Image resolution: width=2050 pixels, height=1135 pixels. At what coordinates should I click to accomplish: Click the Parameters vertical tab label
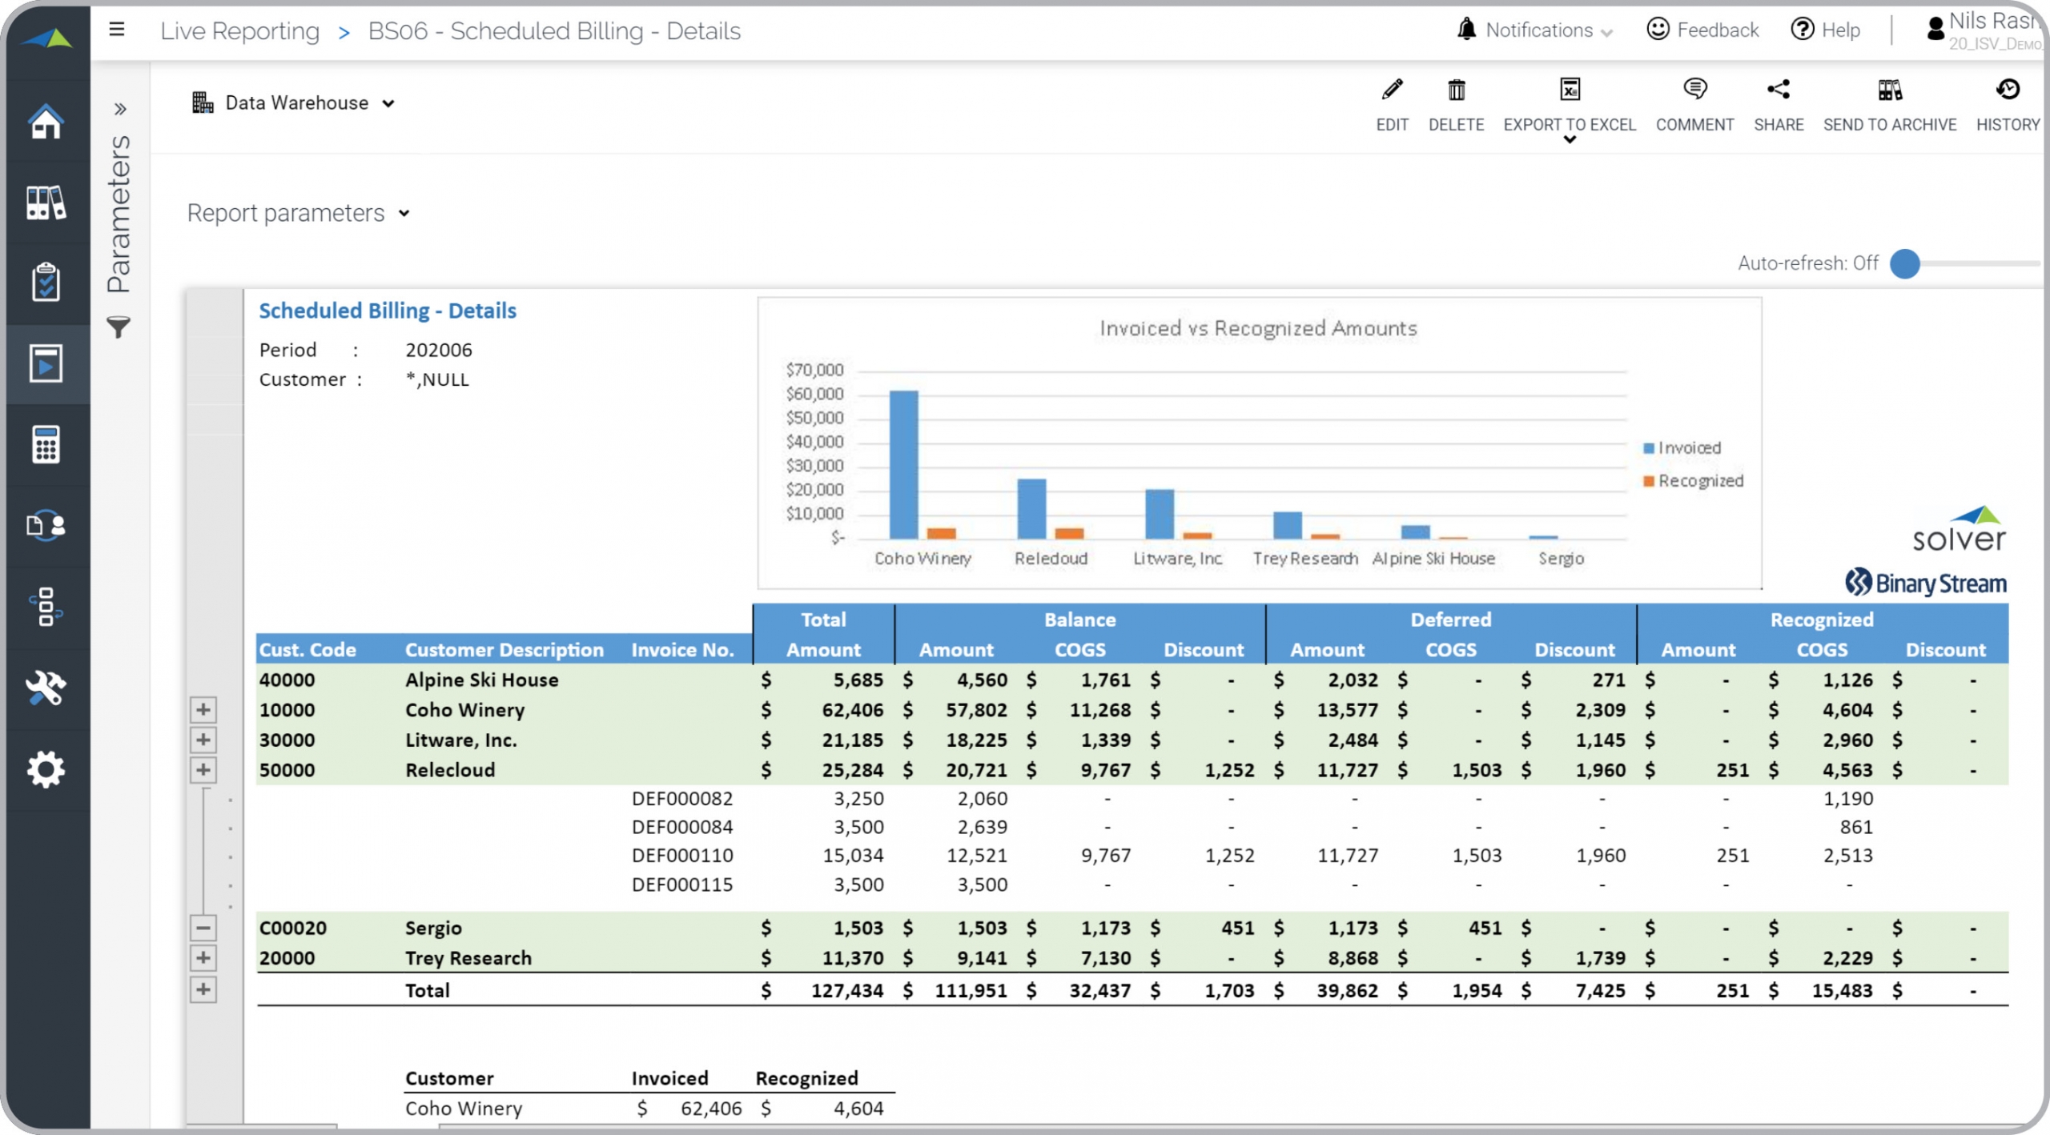point(119,214)
